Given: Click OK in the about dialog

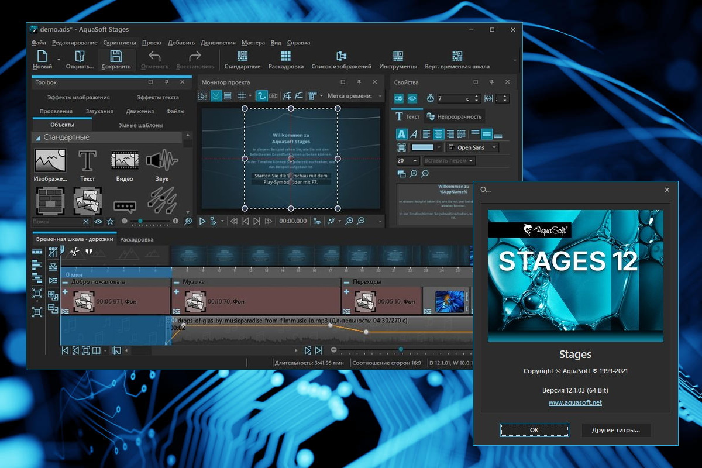Looking at the screenshot, I should click(534, 430).
